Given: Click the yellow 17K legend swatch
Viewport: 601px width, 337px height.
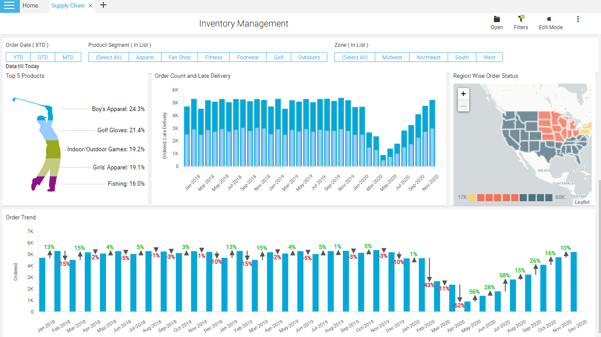Looking at the screenshot, I should pyautogui.click(x=472, y=197).
